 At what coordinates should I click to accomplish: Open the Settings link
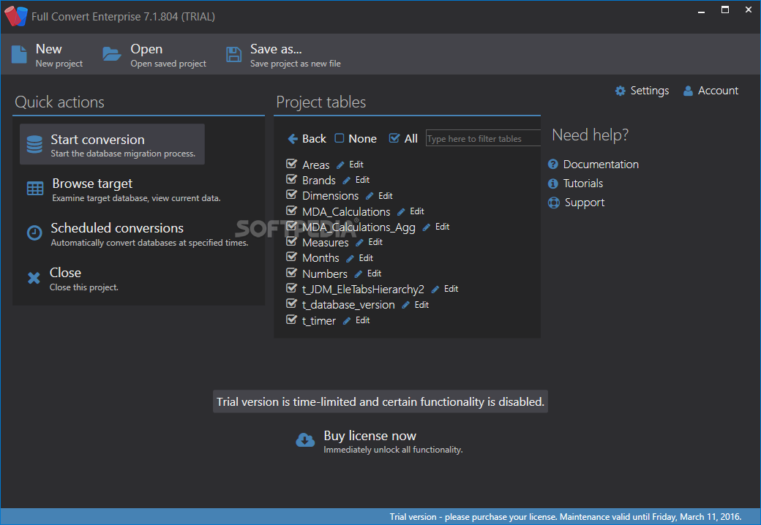[642, 91]
